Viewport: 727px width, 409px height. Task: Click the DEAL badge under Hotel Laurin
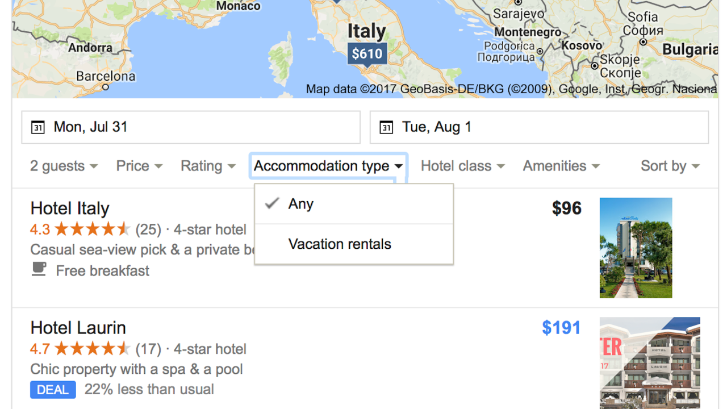53,390
